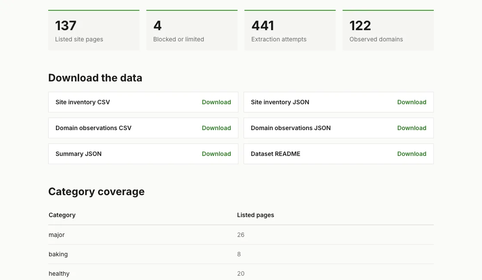Image resolution: width=482 pixels, height=280 pixels.
Task: Click the value 20 for healthy
Action: pyautogui.click(x=241, y=274)
